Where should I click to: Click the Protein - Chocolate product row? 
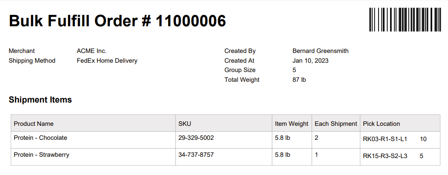coord(40,138)
